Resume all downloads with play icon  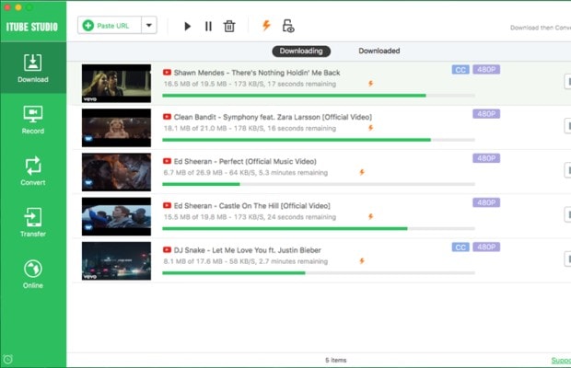(x=187, y=26)
